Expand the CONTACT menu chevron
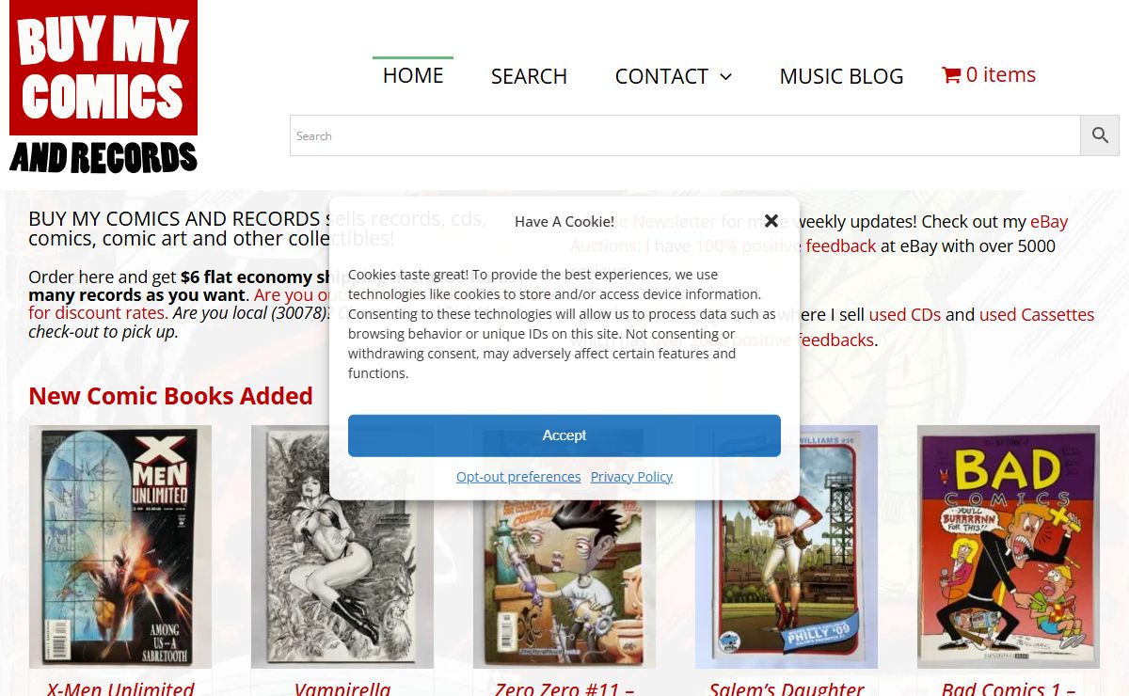This screenshot has width=1129, height=696. point(725,77)
